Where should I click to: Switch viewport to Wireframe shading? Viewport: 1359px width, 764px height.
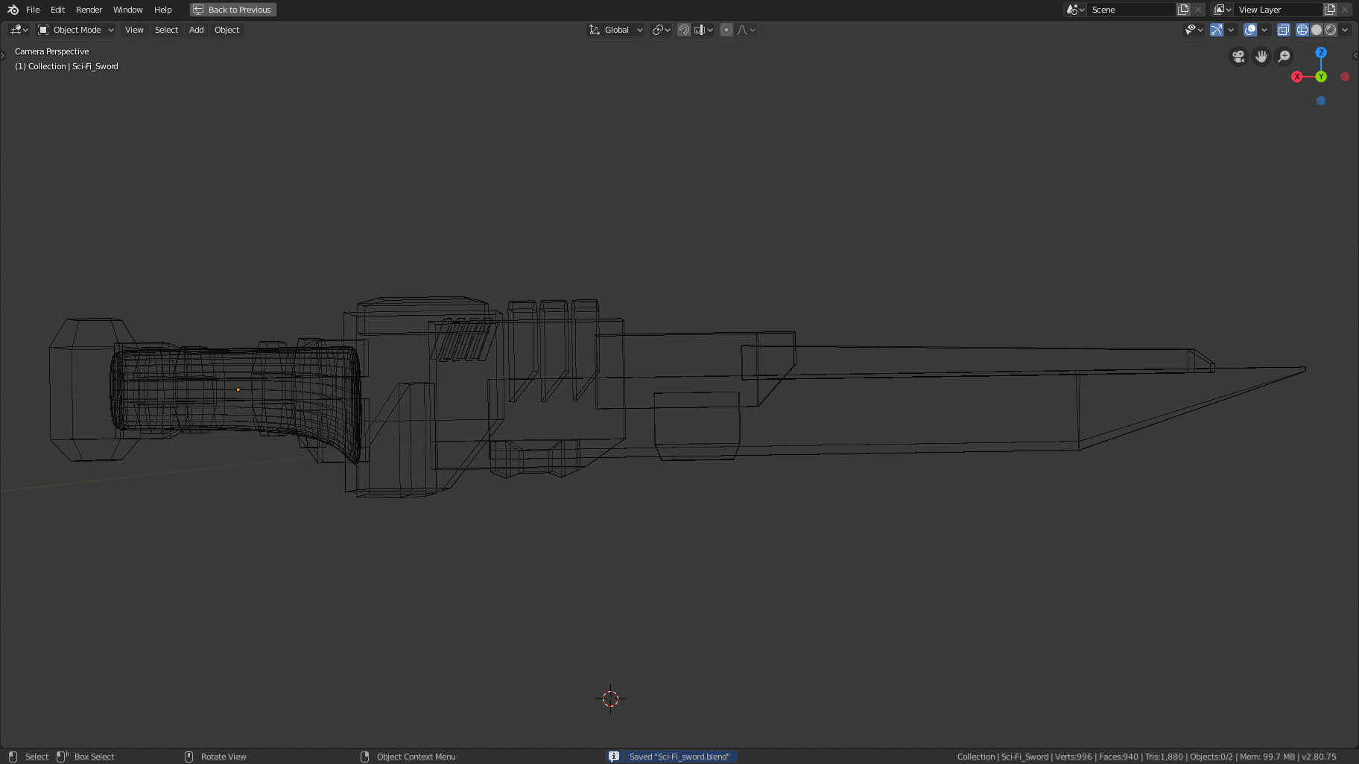click(x=1302, y=30)
